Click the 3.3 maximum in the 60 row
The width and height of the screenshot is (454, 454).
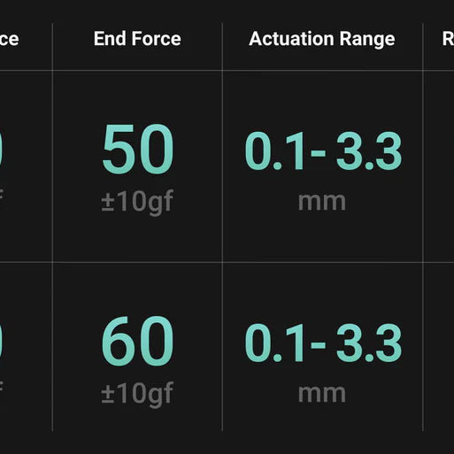(369, 342)
